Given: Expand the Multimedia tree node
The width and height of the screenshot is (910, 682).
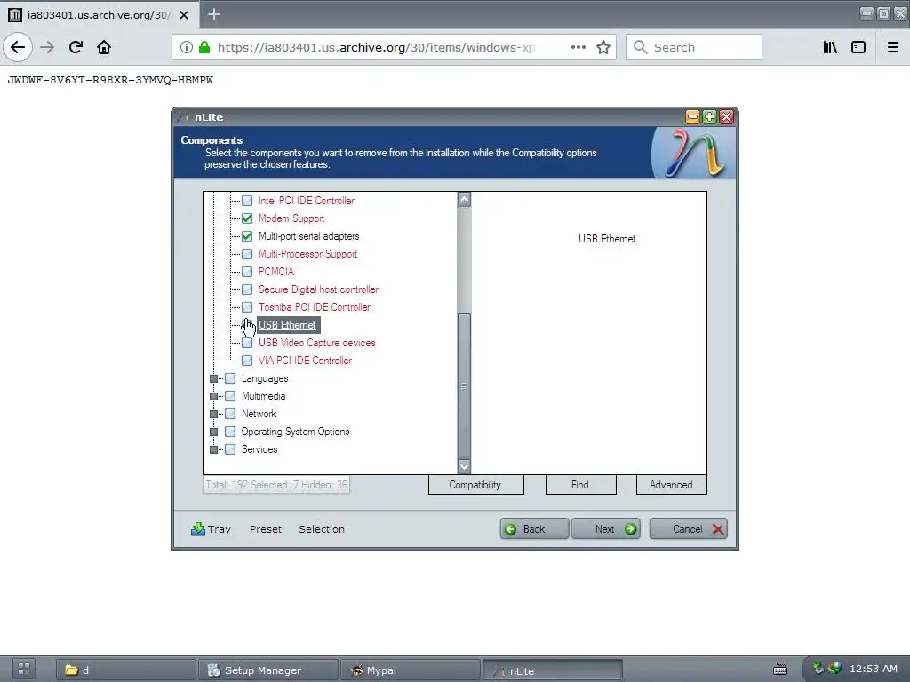Looking at the screenshot, I should coord(213,396).
